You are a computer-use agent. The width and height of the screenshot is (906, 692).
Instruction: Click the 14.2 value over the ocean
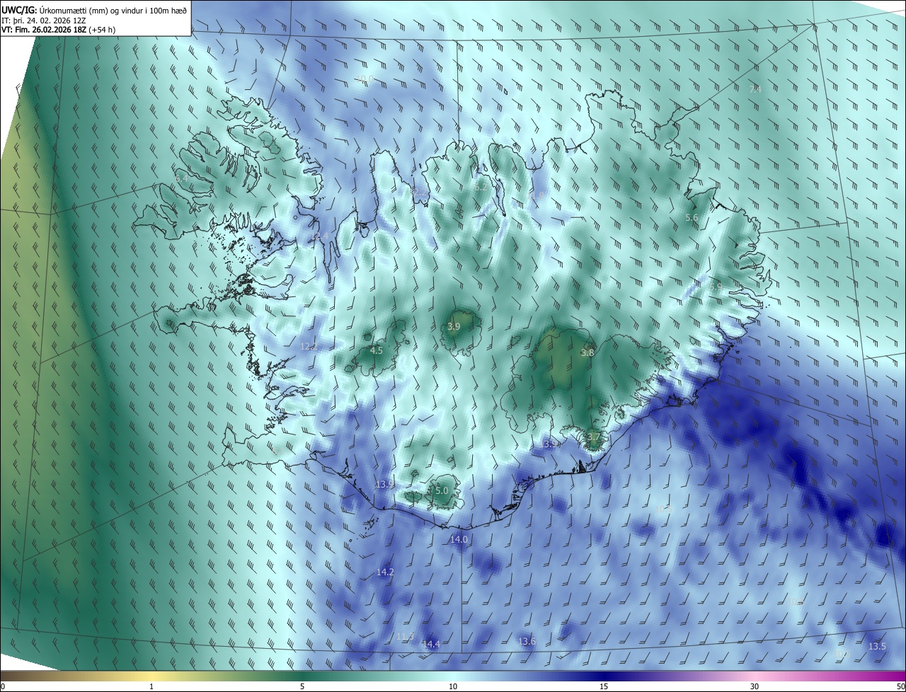pyautogui.click(x=385, y=572)
